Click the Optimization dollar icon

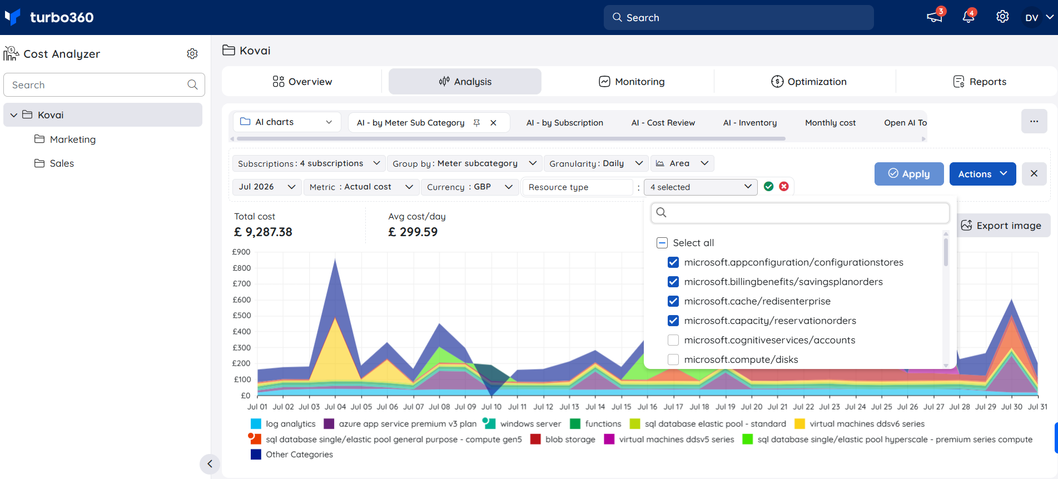(x=777, y=82)
